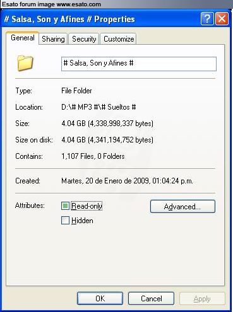Click the "Type:" label
The height and width of the screenshot is (312, 233).
[x=23, y=91]
